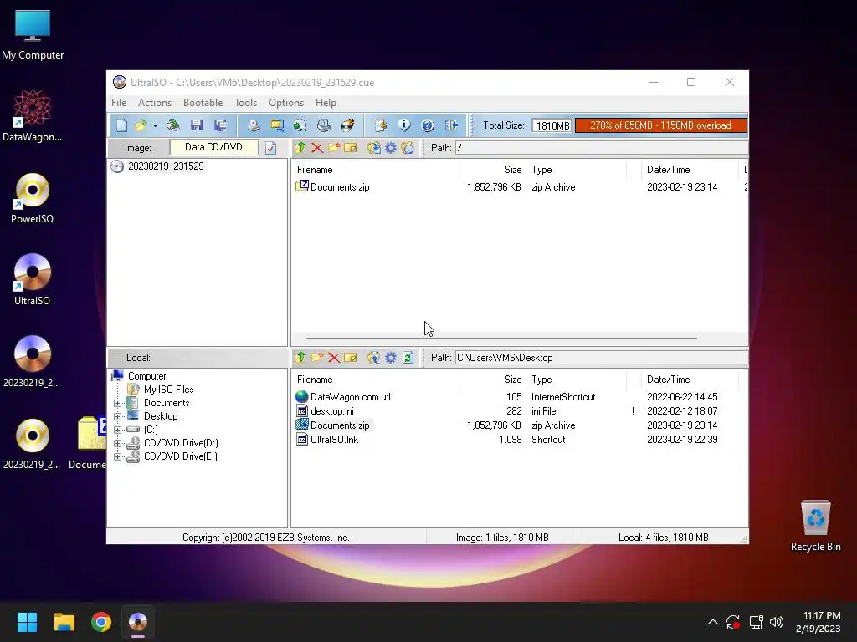The height and width of the screenshot is (642, 857).
Task: Open the dropdown arrow beside Open icon
Action: tap(155, 126)
